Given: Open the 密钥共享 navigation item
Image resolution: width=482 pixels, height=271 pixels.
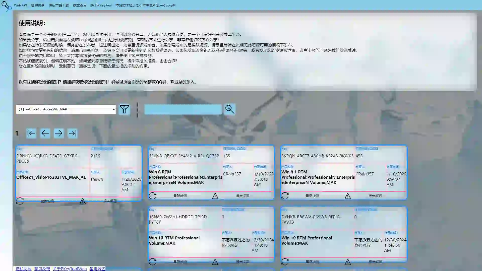Looking at the screenshot, I should [38, 5].
